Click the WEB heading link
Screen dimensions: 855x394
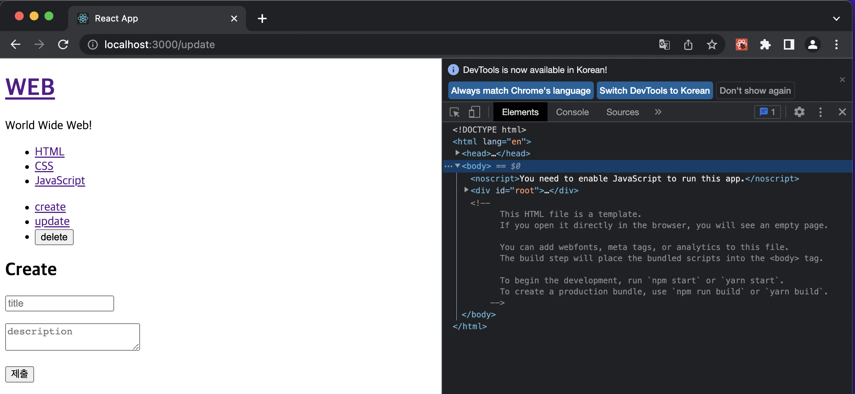pos(30,87)
